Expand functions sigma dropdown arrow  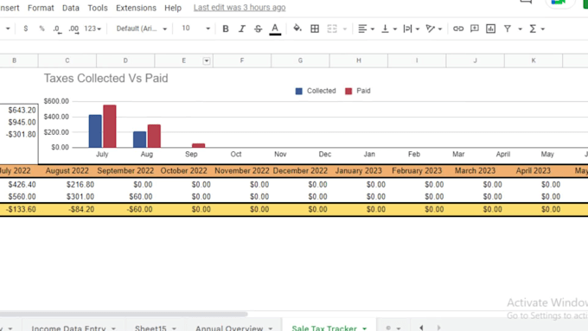click(x=543, y=29)
